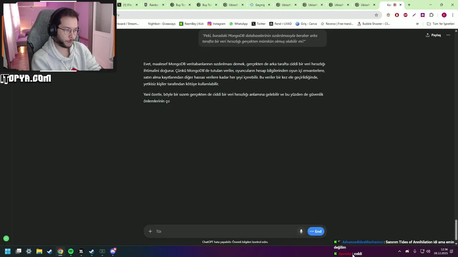
Task: Open the Tüm Yer İşaretleri folder
Action: (x=440, y=24)
